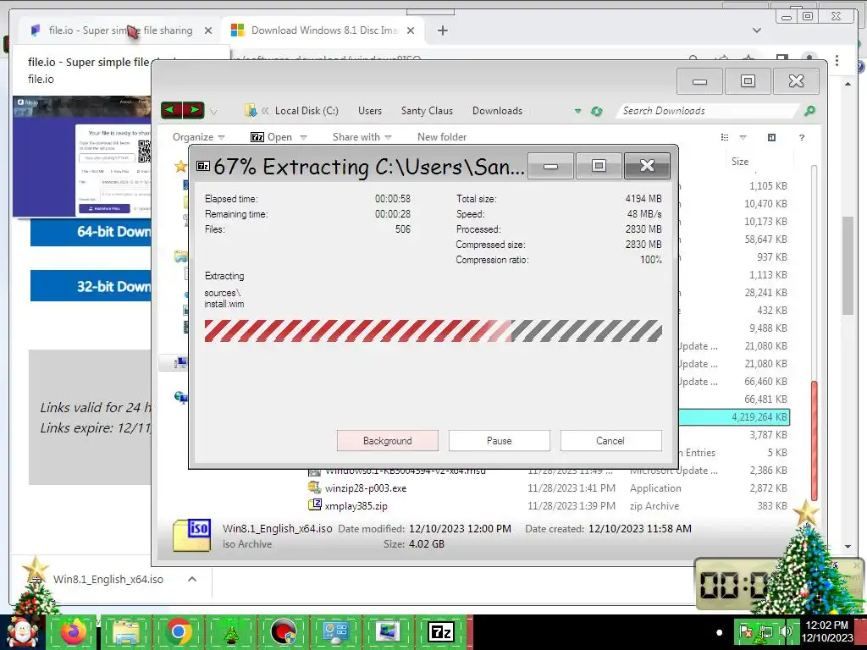Viewport: 867px width, 650px height.
Task: Click the Size column header
Action: 740,162
